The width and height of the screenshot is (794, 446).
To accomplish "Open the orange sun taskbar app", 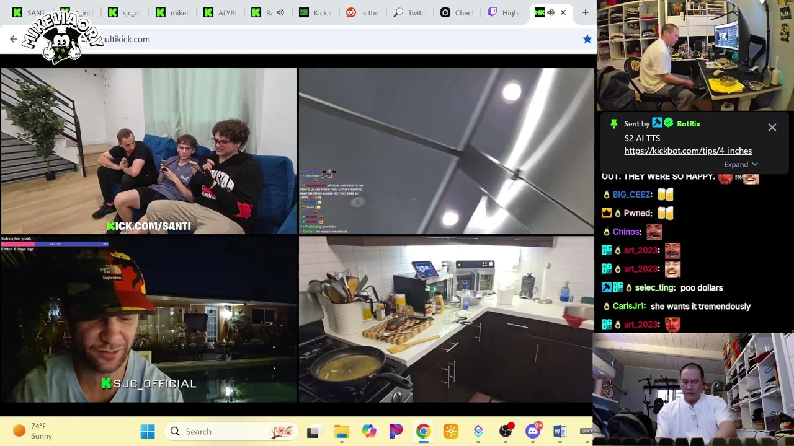I will pyautogui.click(x=451, y=432).
